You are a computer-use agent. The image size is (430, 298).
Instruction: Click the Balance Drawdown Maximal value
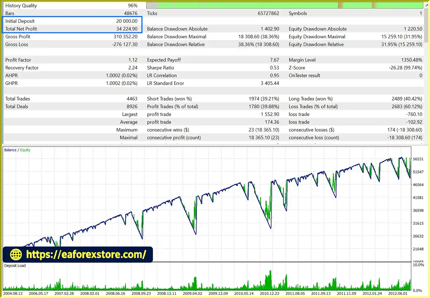259,37
